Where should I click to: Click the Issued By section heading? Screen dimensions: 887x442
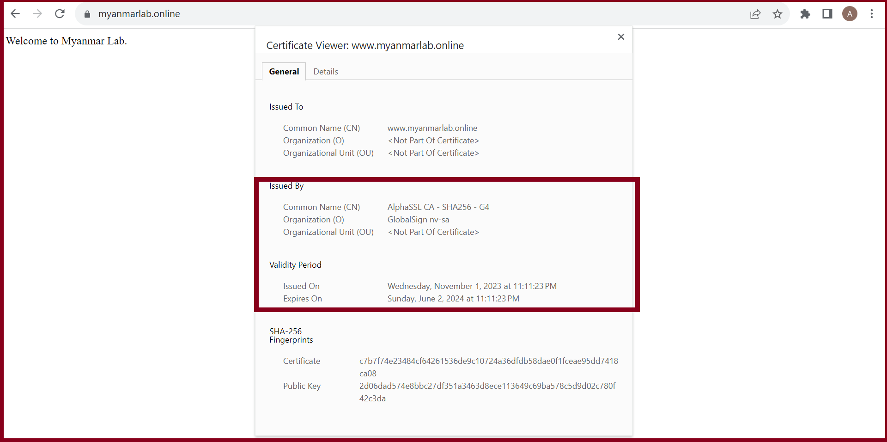[286, 186]
